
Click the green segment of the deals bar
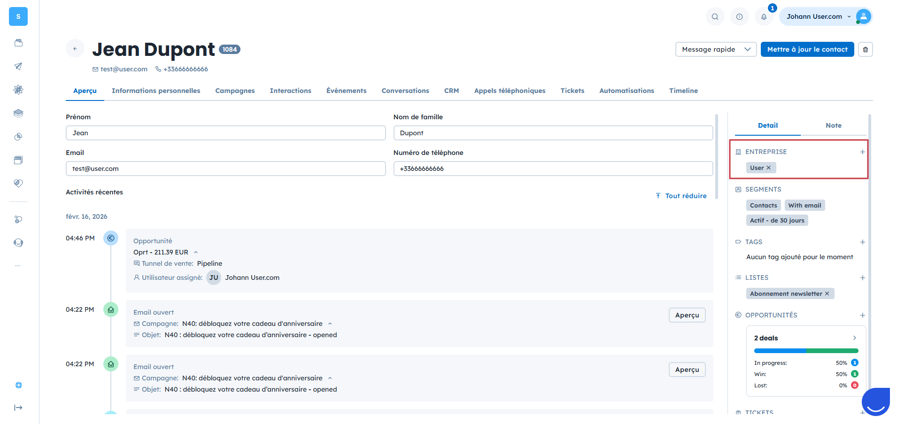point(832,351)
